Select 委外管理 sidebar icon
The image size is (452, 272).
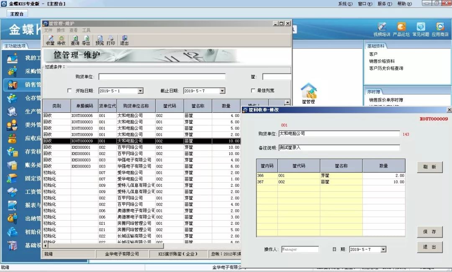point(13,125)
